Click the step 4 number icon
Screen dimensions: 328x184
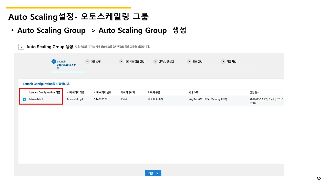click(155, 62)
